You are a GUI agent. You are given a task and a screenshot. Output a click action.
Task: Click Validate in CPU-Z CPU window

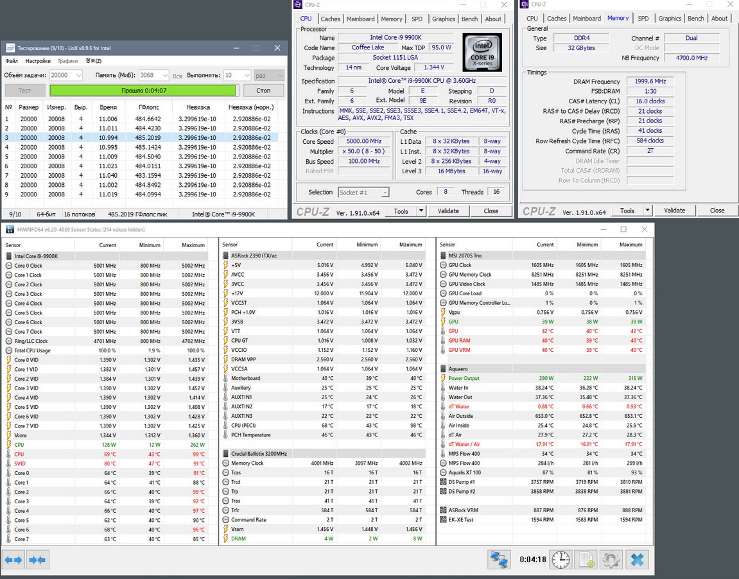448,211
